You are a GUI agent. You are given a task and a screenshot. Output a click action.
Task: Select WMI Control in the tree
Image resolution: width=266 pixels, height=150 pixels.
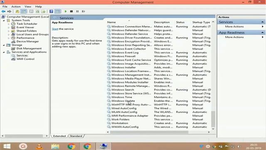(25, 59)
